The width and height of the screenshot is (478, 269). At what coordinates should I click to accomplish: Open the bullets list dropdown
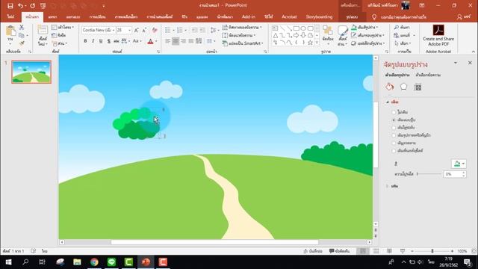coord(173,30)
